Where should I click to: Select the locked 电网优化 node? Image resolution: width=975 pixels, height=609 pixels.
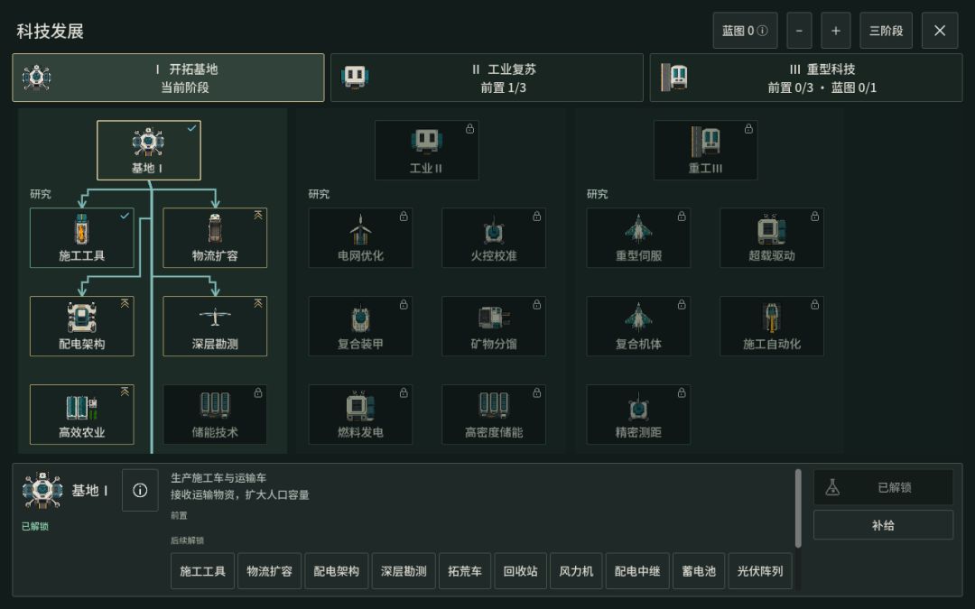point(360,238)
